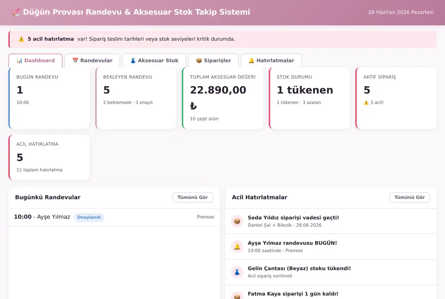Click the wedding logo icon in the header

(x=16, y=12)
